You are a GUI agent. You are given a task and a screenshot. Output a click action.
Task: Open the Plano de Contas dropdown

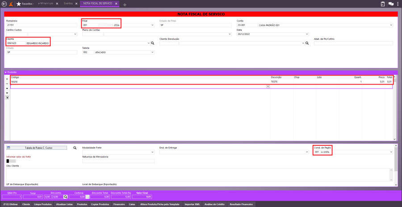pos(230,34)
